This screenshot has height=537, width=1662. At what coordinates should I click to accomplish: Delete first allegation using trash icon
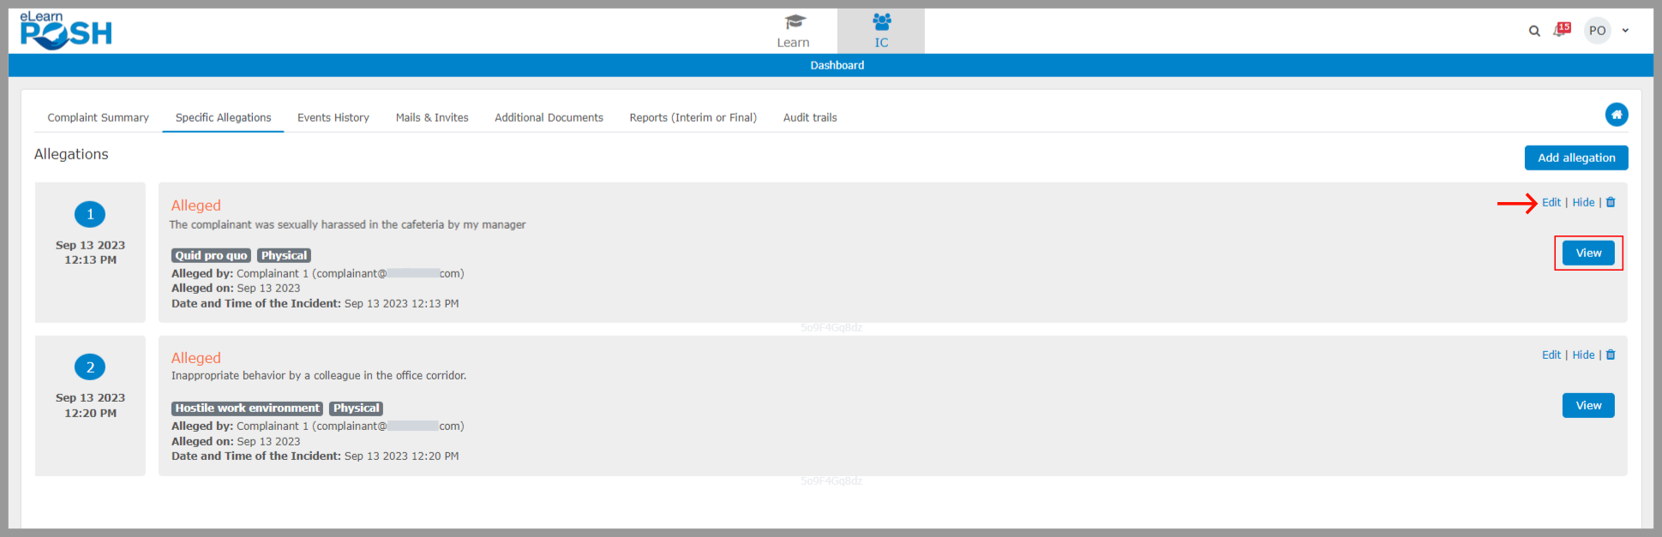pyautogui.click(x=1611, y=203)
